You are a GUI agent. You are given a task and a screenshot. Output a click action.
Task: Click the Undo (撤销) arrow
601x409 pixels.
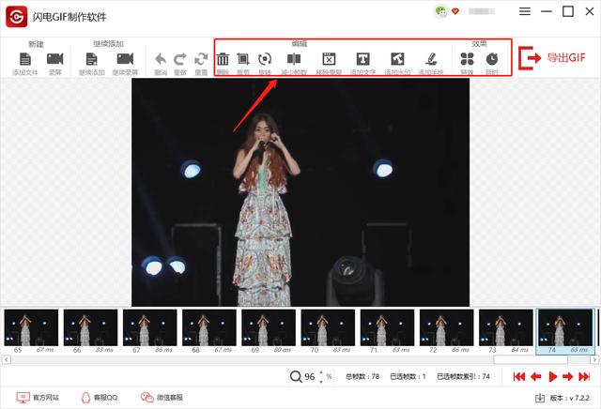pyautogui.click(x=161, y=59)
